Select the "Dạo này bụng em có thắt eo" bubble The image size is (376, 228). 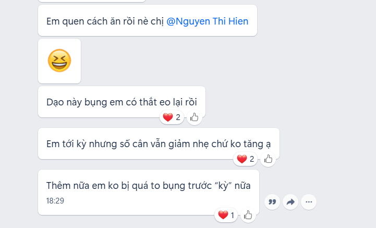tap(122, 102)
